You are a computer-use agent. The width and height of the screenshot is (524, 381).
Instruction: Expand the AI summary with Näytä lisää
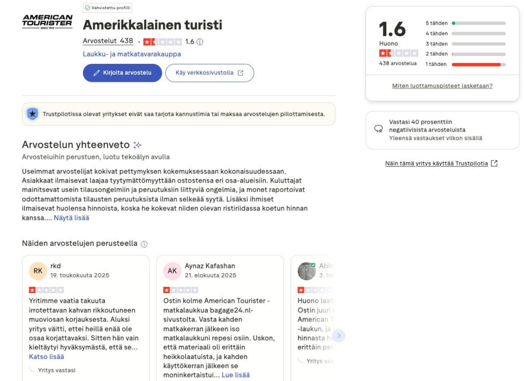[x=71, y=217]
